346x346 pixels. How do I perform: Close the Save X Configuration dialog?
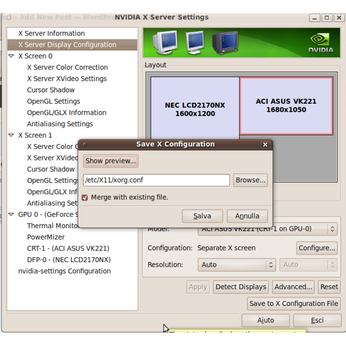[x=265, y=145]
